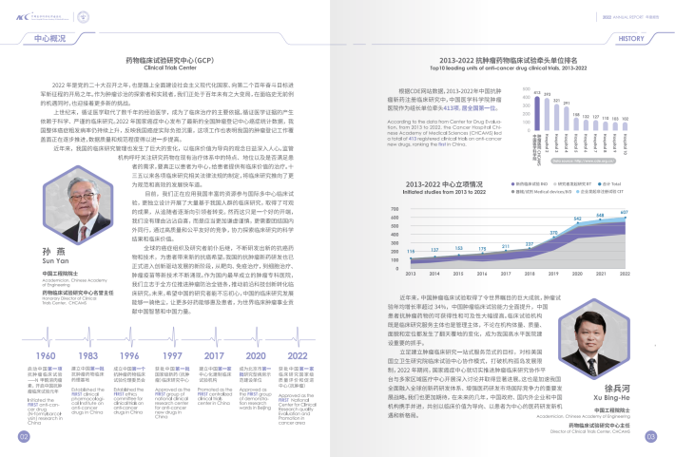Screen dimensions: 675x457
Task: Click the highlighted text 413项, 居全国第一位
Action: (x=470, y=108)
